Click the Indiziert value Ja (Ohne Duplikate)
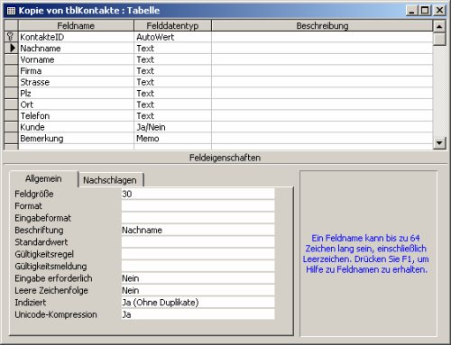The image size is (451, 345). coord(198,303)
